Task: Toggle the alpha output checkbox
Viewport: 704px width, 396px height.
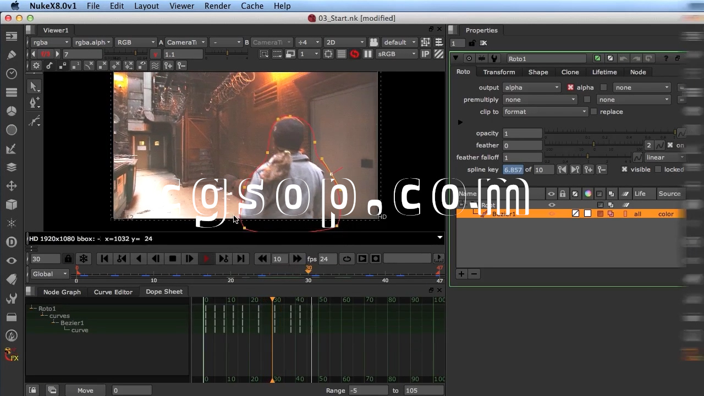Action: pyautogui.click(x=570, y=87)
